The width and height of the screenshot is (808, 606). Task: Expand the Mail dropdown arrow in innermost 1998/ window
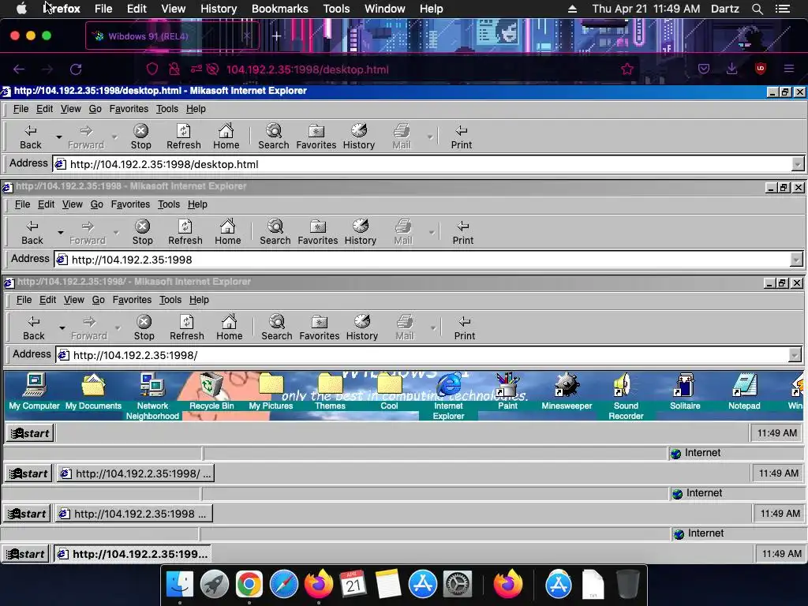tap(433, 327)
